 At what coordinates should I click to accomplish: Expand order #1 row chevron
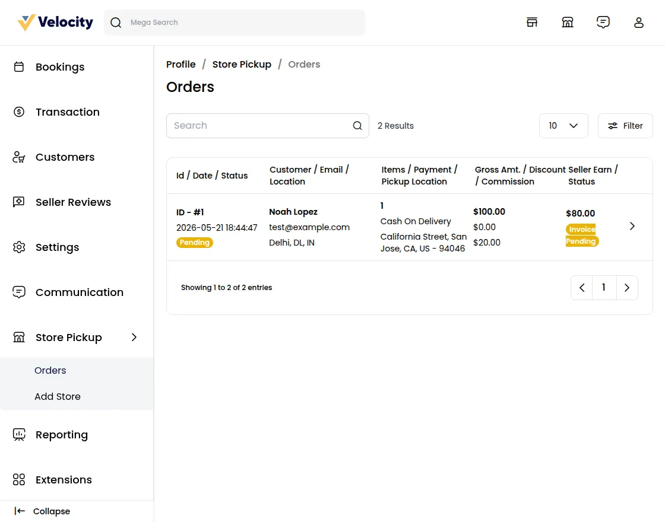[x=632, y=226]
